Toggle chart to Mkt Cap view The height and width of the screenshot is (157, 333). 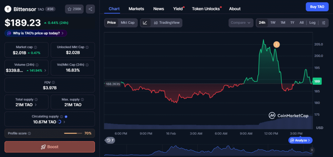(x=127, y=23)
